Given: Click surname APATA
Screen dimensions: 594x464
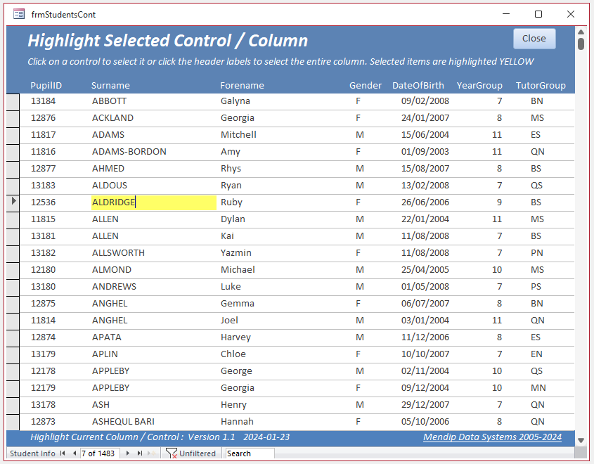Looking at the screenshot, I should tap(107, 337).
